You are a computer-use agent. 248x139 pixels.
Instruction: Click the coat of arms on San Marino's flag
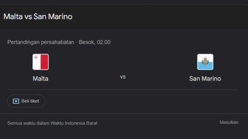(x=205, y=62)
